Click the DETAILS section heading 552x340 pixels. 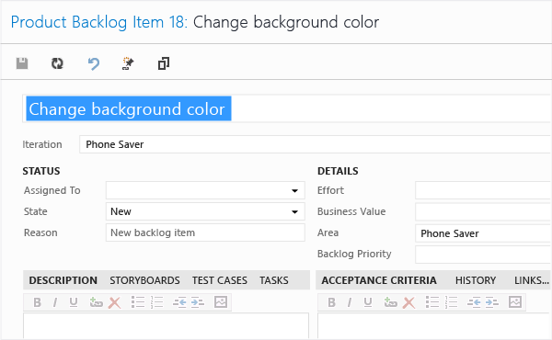(338, 171)
